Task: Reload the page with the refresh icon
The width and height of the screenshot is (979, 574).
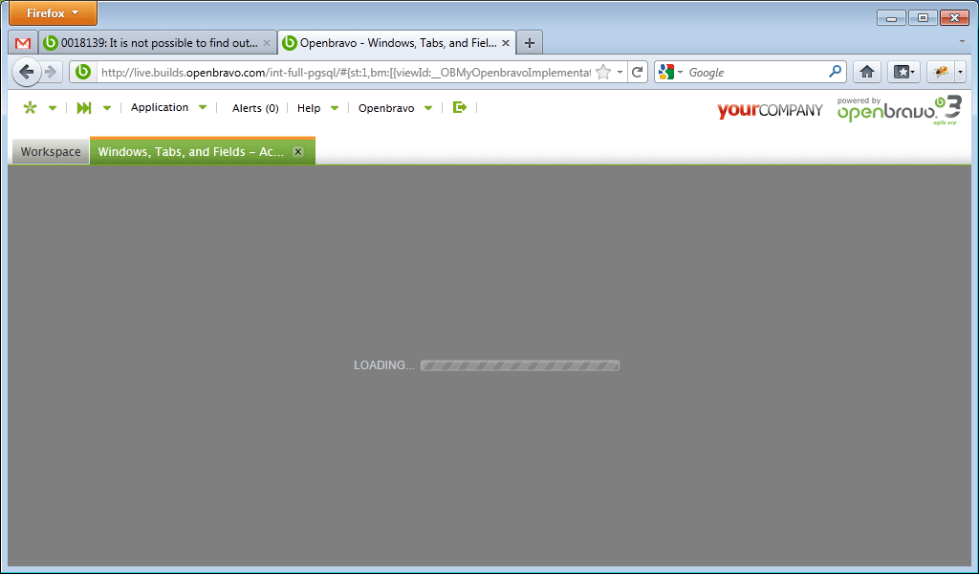Action: click(x=638, y=72)
